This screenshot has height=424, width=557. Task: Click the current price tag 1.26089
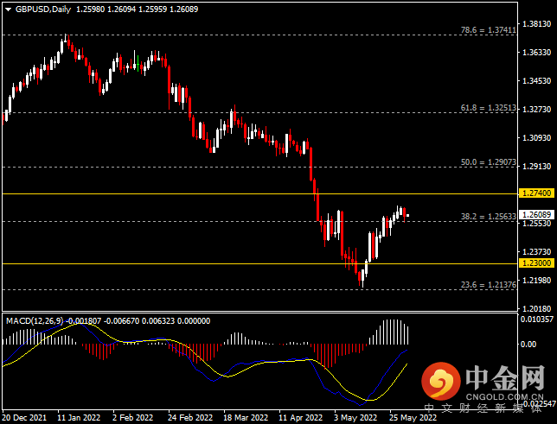tap(536, 215)
